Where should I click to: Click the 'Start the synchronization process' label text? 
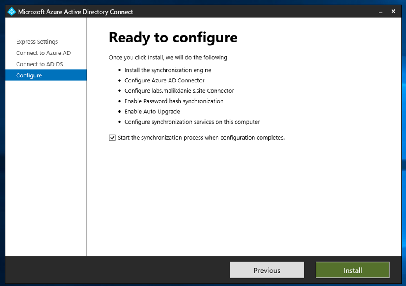(x=201, y=138)
